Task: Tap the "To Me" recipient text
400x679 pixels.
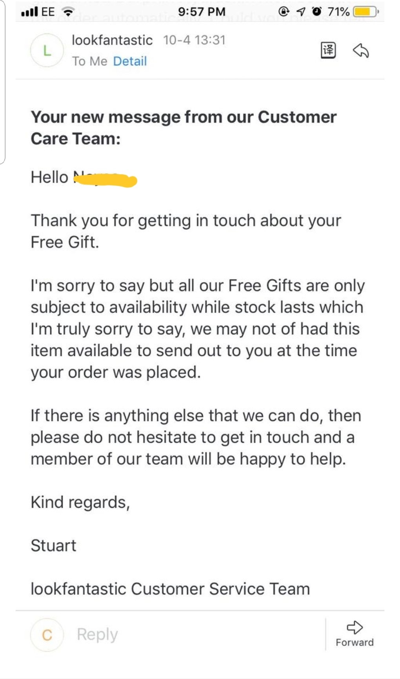Action: coord(89,61)
